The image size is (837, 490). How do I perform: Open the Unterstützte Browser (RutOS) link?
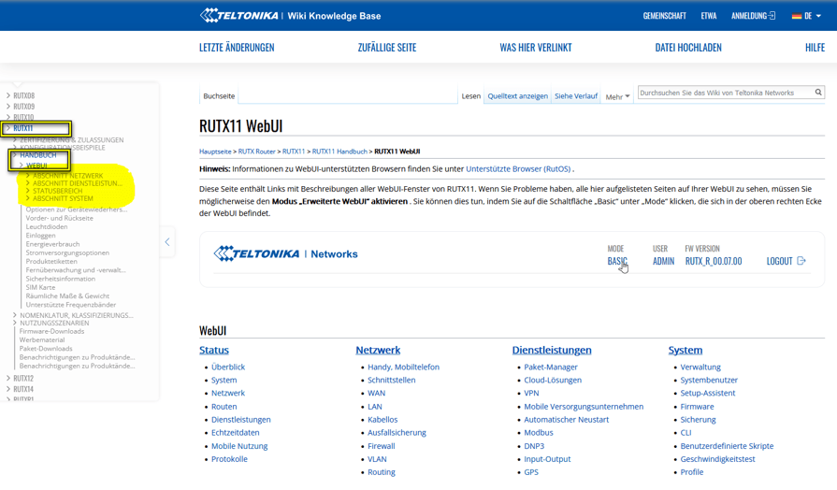tap(518, 169)
